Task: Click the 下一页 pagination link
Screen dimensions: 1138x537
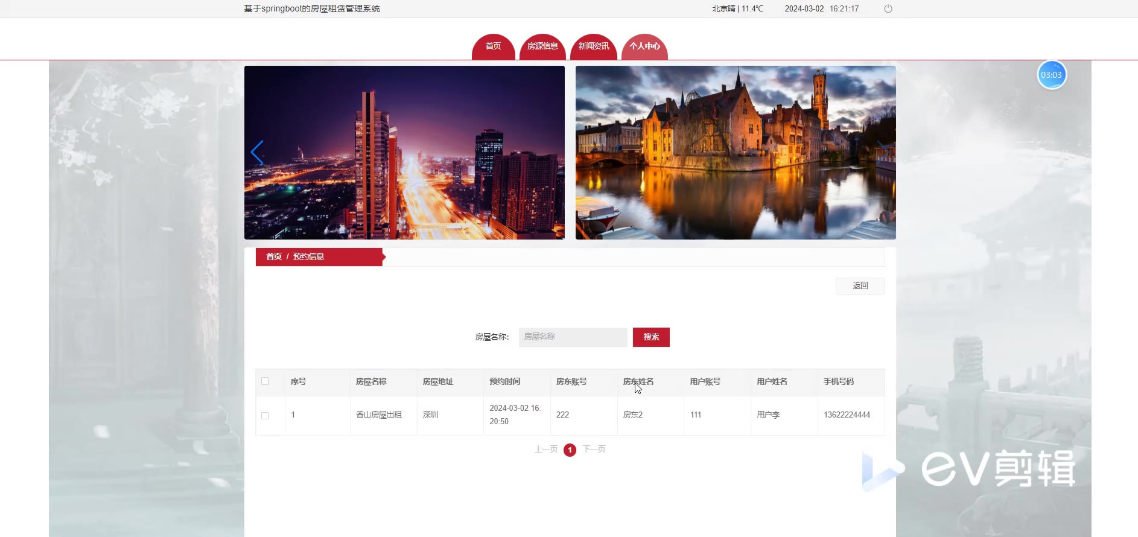Action: 594,450
